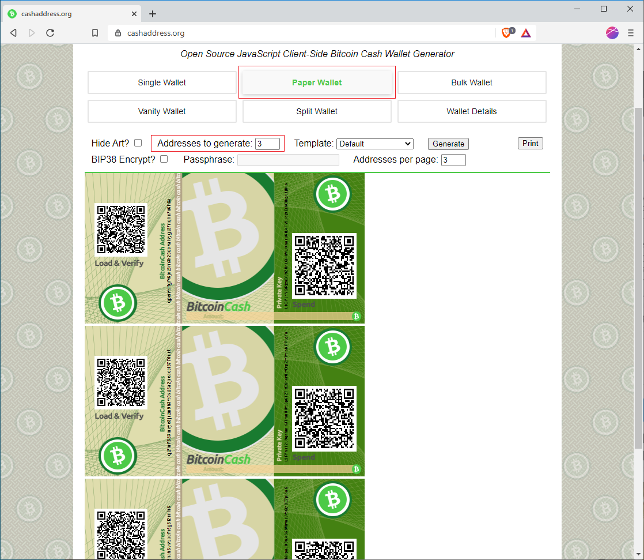Go to the Wallet Details tab
Viewport: 644px width, 560px height.
coord(472,111)
